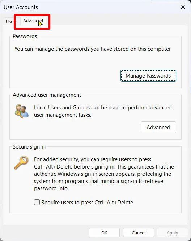Close the User Accounts dialog
Viewport: 191px width, 241px height.
tap(183, 7)
